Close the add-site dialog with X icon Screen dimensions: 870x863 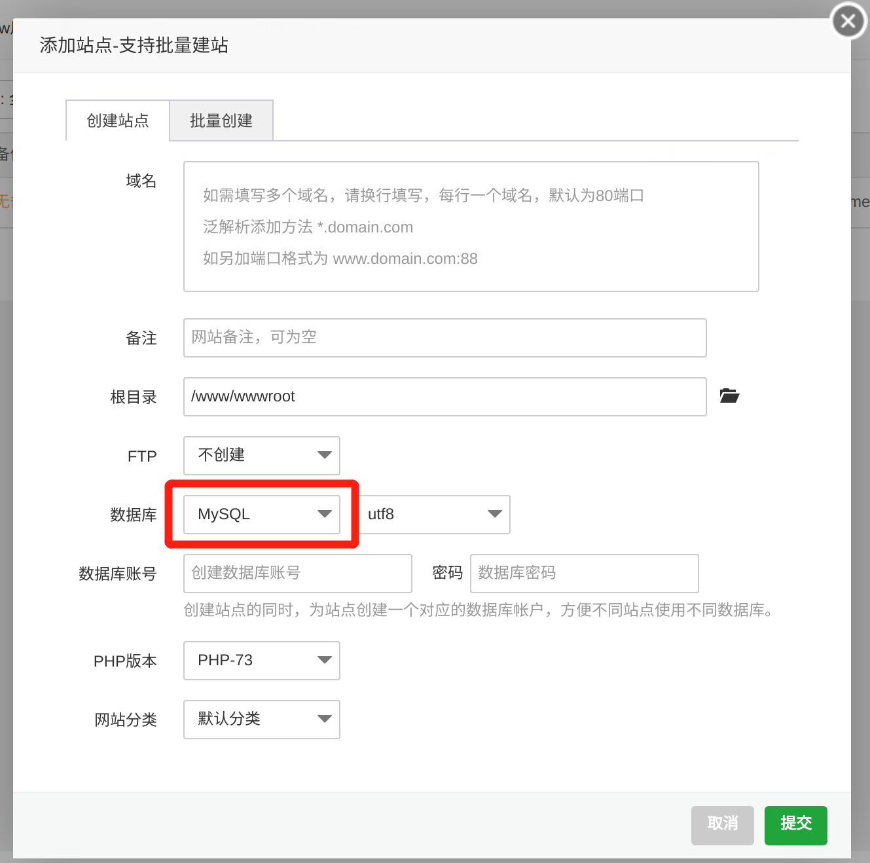[x=848, y=21]
